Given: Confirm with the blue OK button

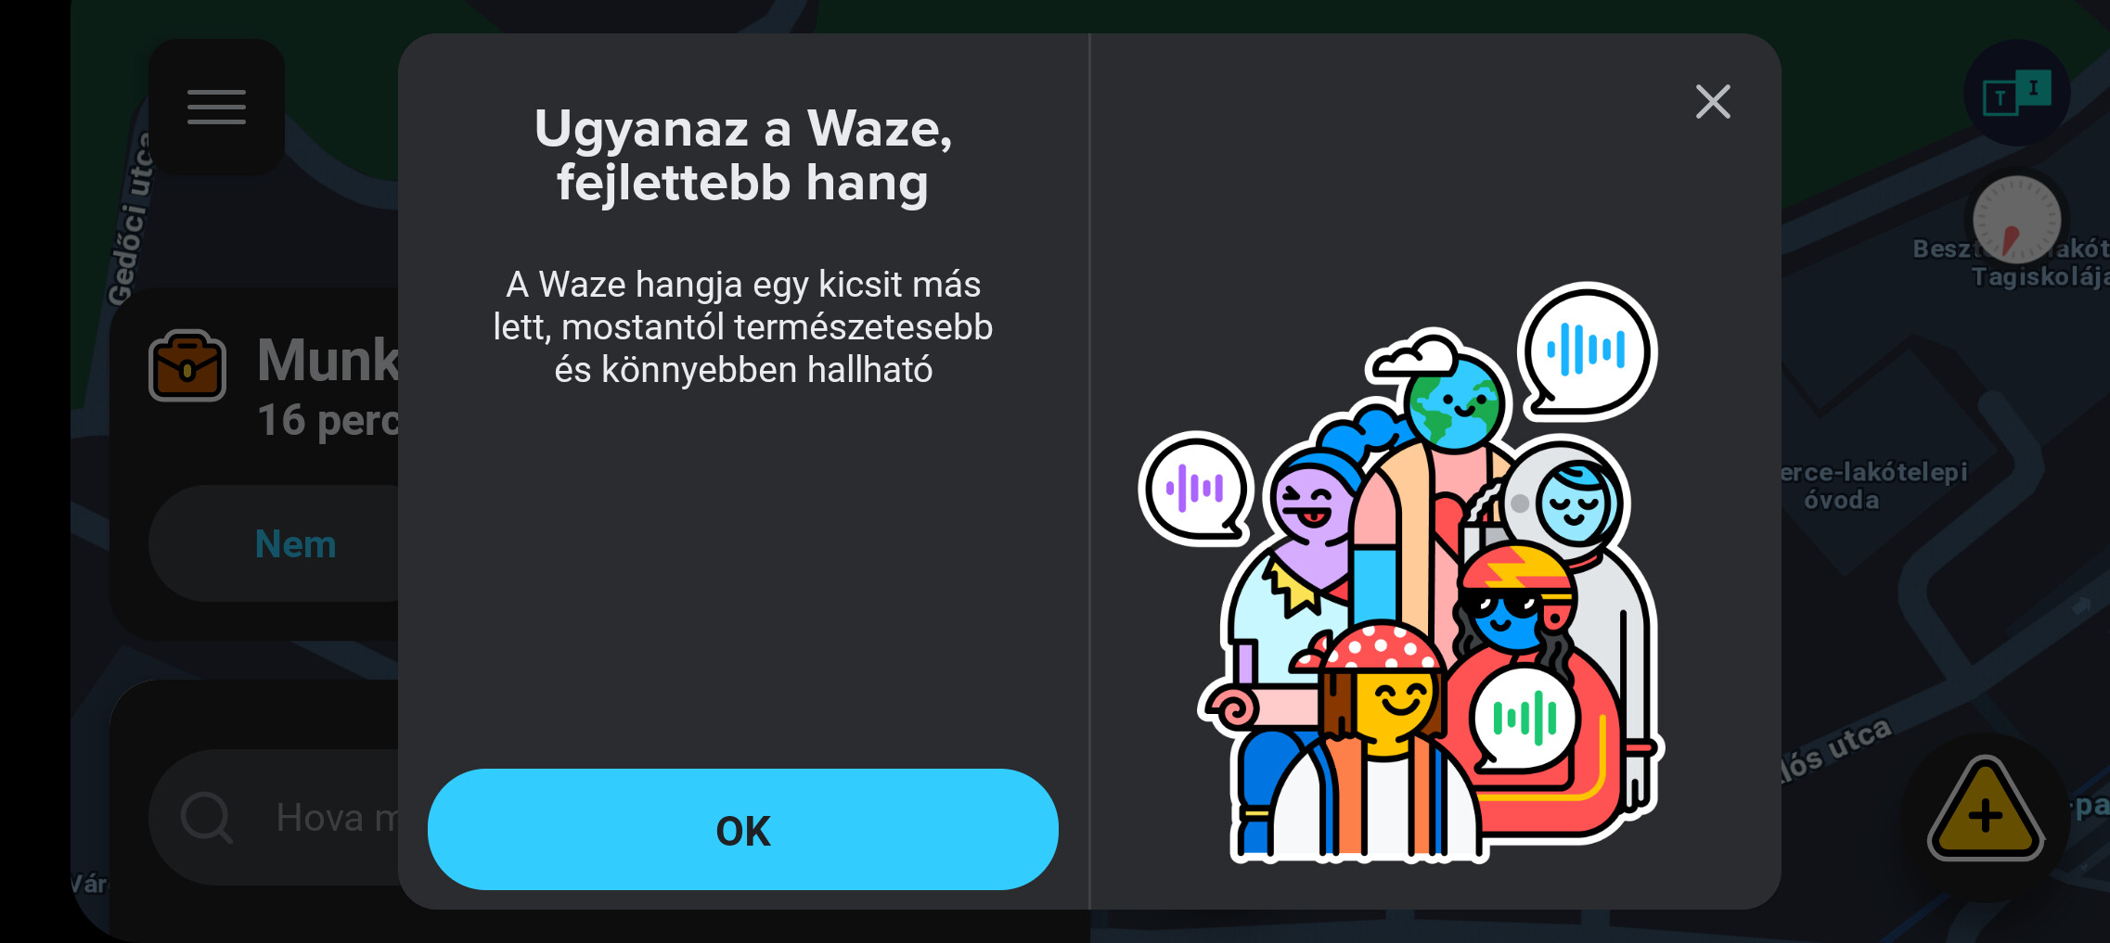Looking at the screenshot, I should click(x=742, y=829).
